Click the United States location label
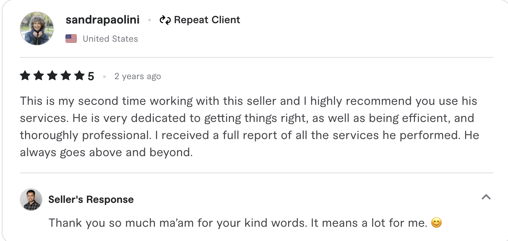The width and height of the screenshot is (508, 241). tap(110, 39)
